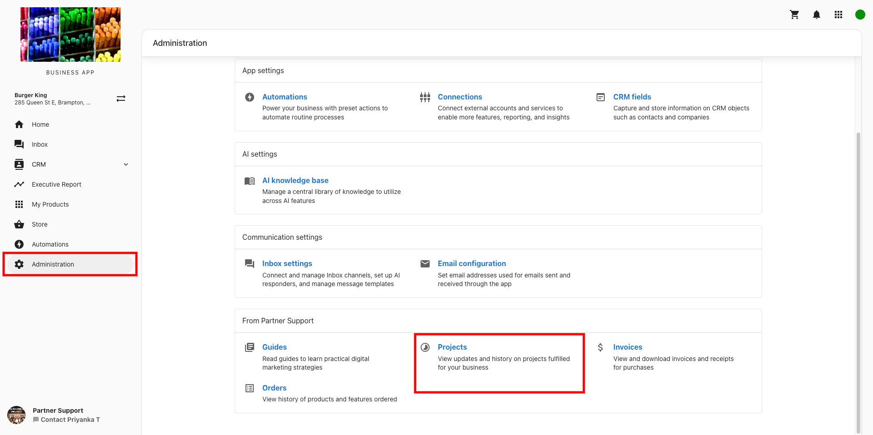Open the shopping cart icon
The width and height of the screenshot is (873, 435).
[794, 15]
